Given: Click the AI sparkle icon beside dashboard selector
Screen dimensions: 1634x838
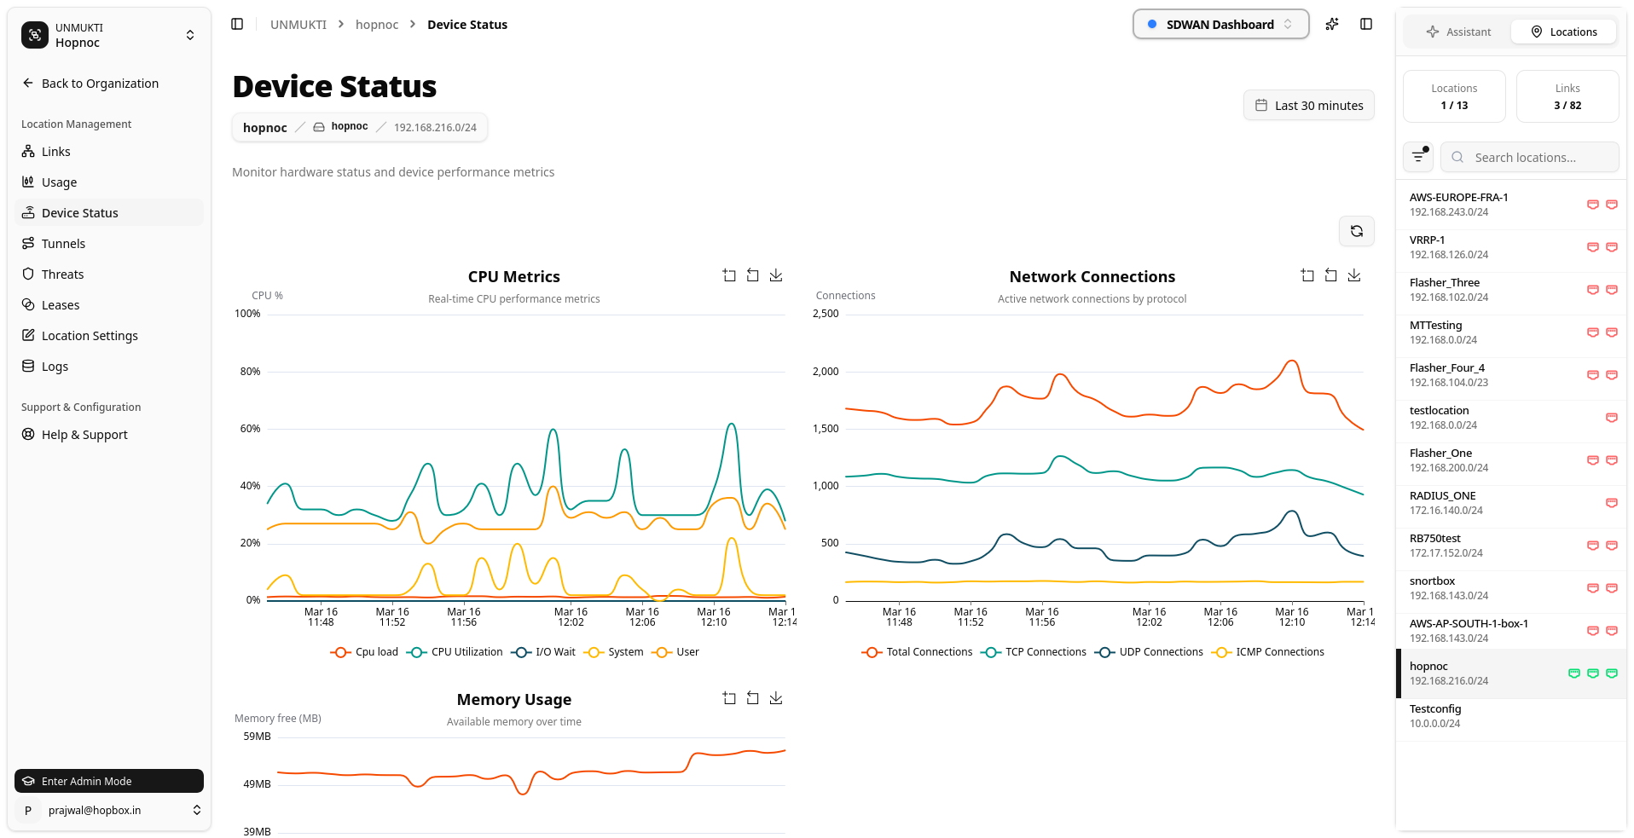Looking at the screenshot, I should (x=1331, y=24).
